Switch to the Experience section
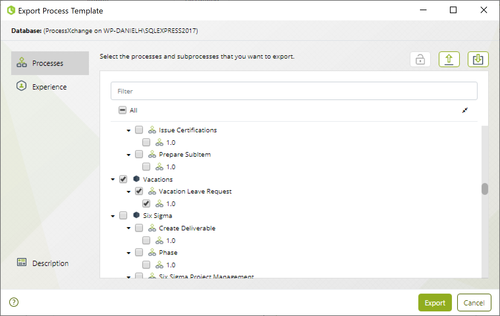Image resolution: width=500 pixels, height=316 pixels. point(50,87)
